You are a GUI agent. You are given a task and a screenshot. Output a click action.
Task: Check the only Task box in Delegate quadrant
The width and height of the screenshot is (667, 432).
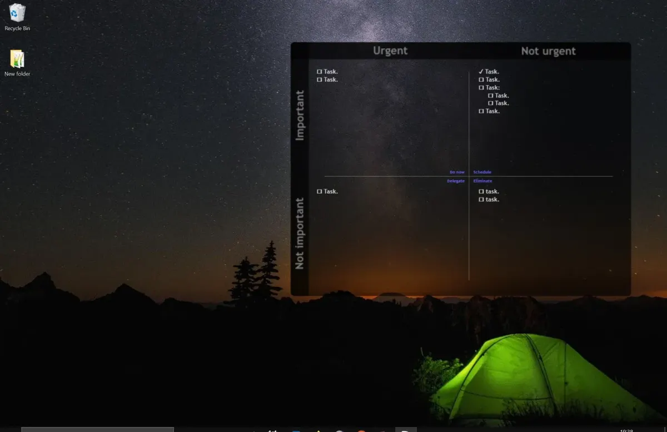tap(320, 191)
